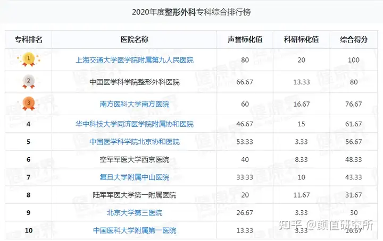Open 北京大学第三医院 link
The image size is (383, 241).
click(135, 213)
